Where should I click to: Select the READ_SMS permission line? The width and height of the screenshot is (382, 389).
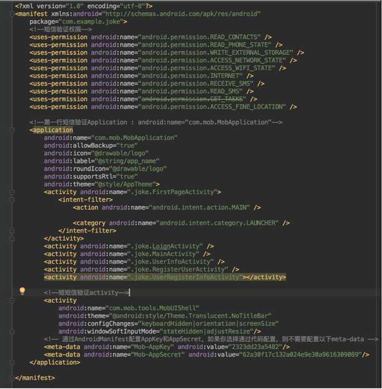[x=142, y=91]
